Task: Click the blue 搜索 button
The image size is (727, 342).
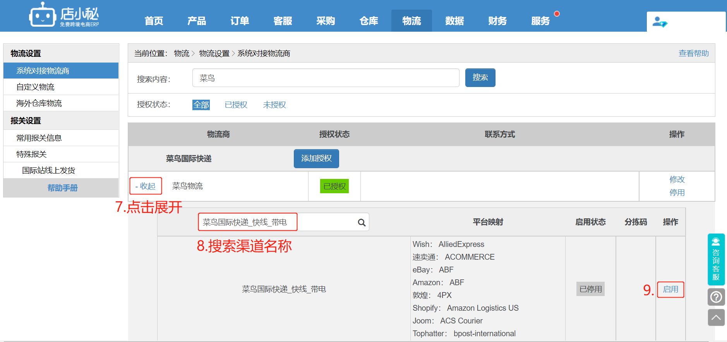Action: [480, 78]
